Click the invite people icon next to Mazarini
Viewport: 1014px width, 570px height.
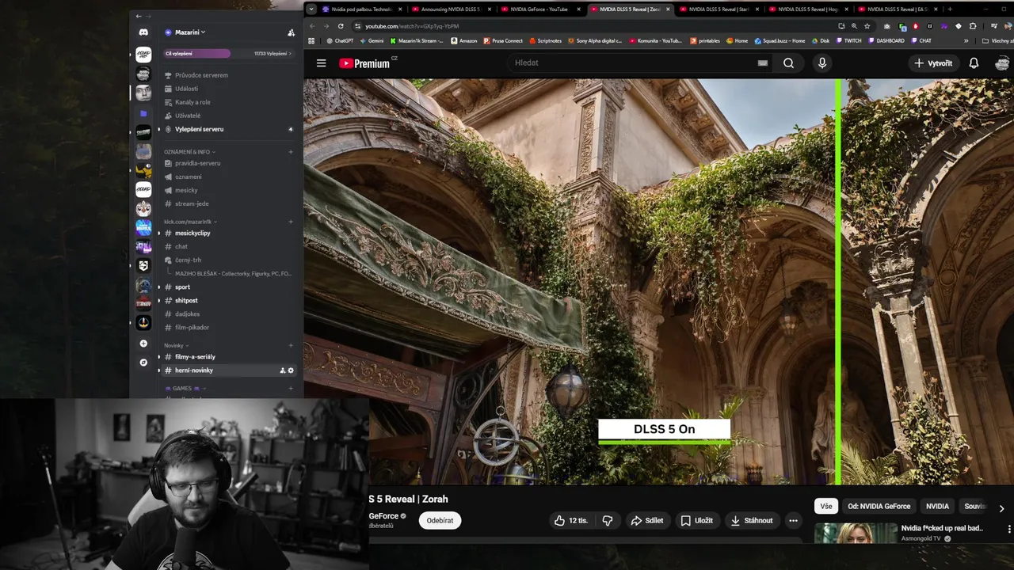(291, 32)
